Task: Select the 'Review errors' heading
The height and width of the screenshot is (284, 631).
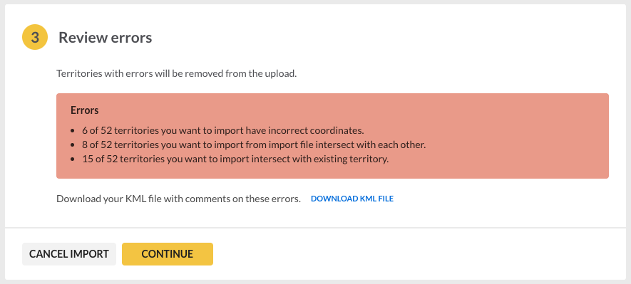Action: [106, 37]
